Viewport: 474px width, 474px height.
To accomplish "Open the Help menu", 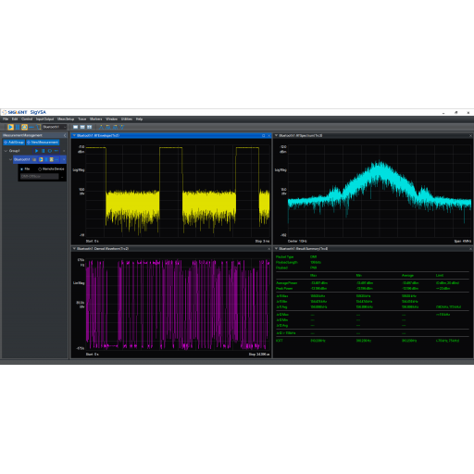I will click(x=140, y=119).
